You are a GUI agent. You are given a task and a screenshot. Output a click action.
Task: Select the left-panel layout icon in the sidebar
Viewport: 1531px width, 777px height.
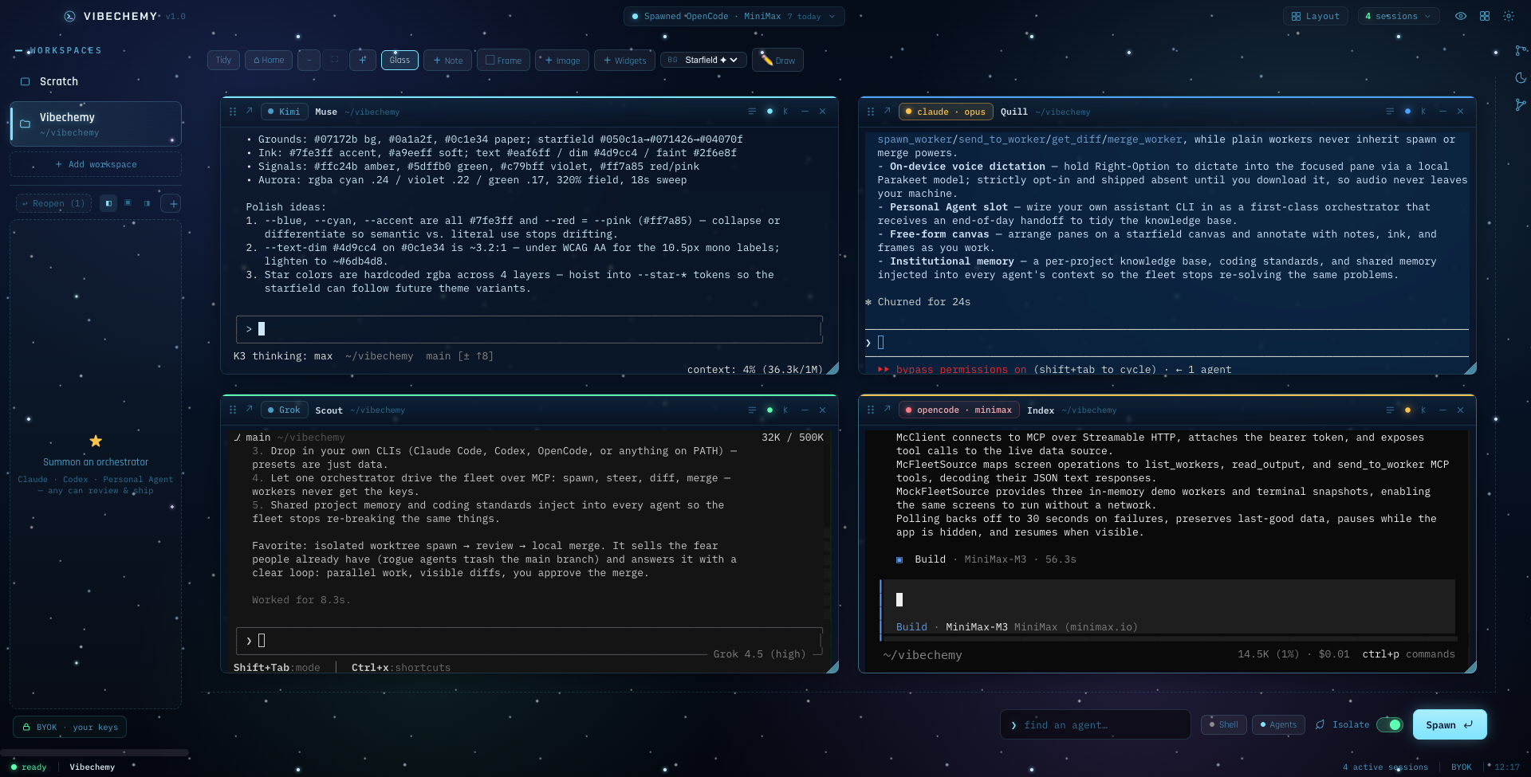tap(109, 203)
